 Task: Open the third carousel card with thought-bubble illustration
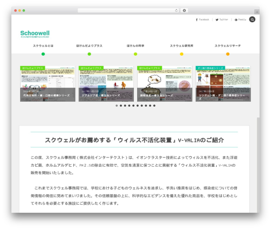(x=165, y=84)
